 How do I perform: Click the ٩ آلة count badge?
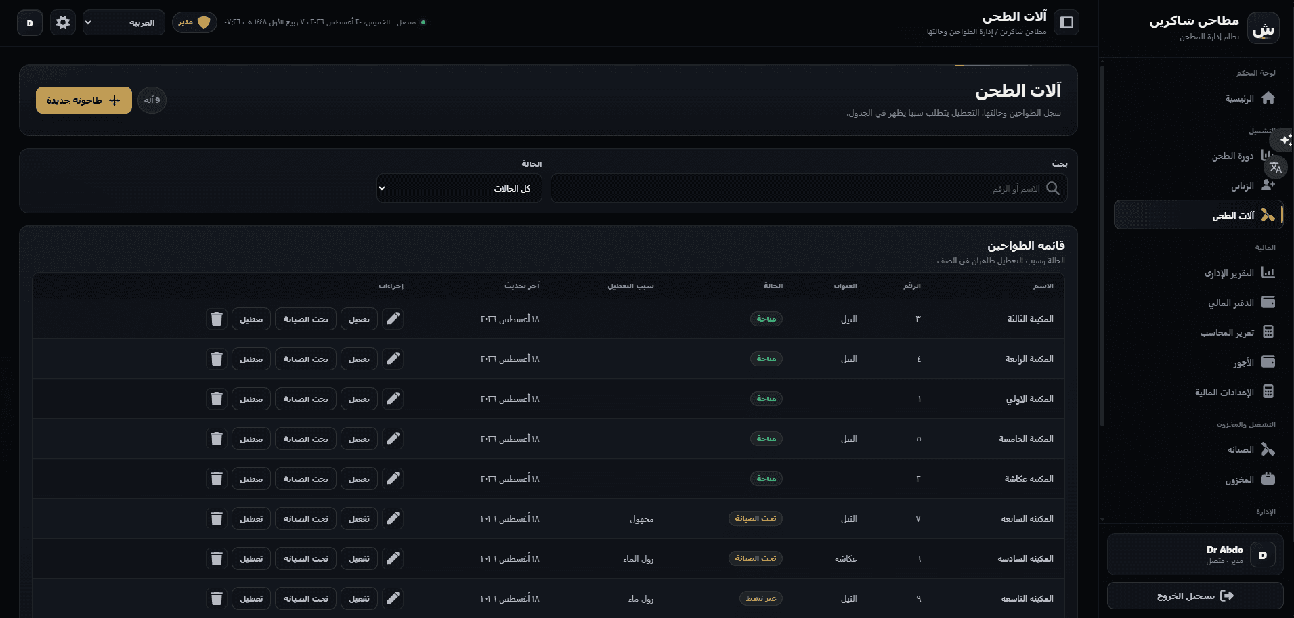(152, 100)
